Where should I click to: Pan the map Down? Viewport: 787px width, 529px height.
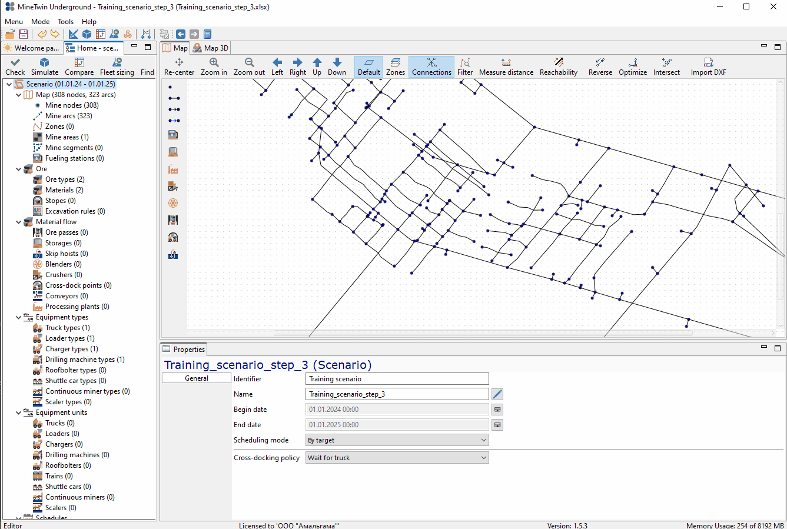(337, 66)
